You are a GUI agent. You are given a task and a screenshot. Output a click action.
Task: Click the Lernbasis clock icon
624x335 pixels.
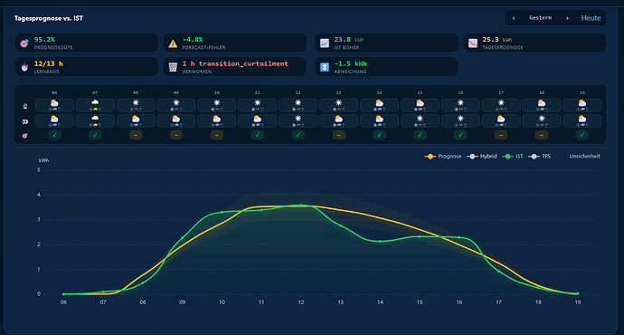pyautogui.click(x=24, y=67)
